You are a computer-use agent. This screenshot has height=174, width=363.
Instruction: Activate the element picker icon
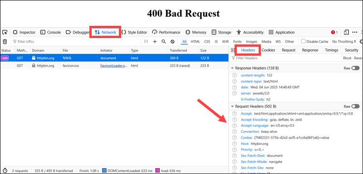(5, 32)
